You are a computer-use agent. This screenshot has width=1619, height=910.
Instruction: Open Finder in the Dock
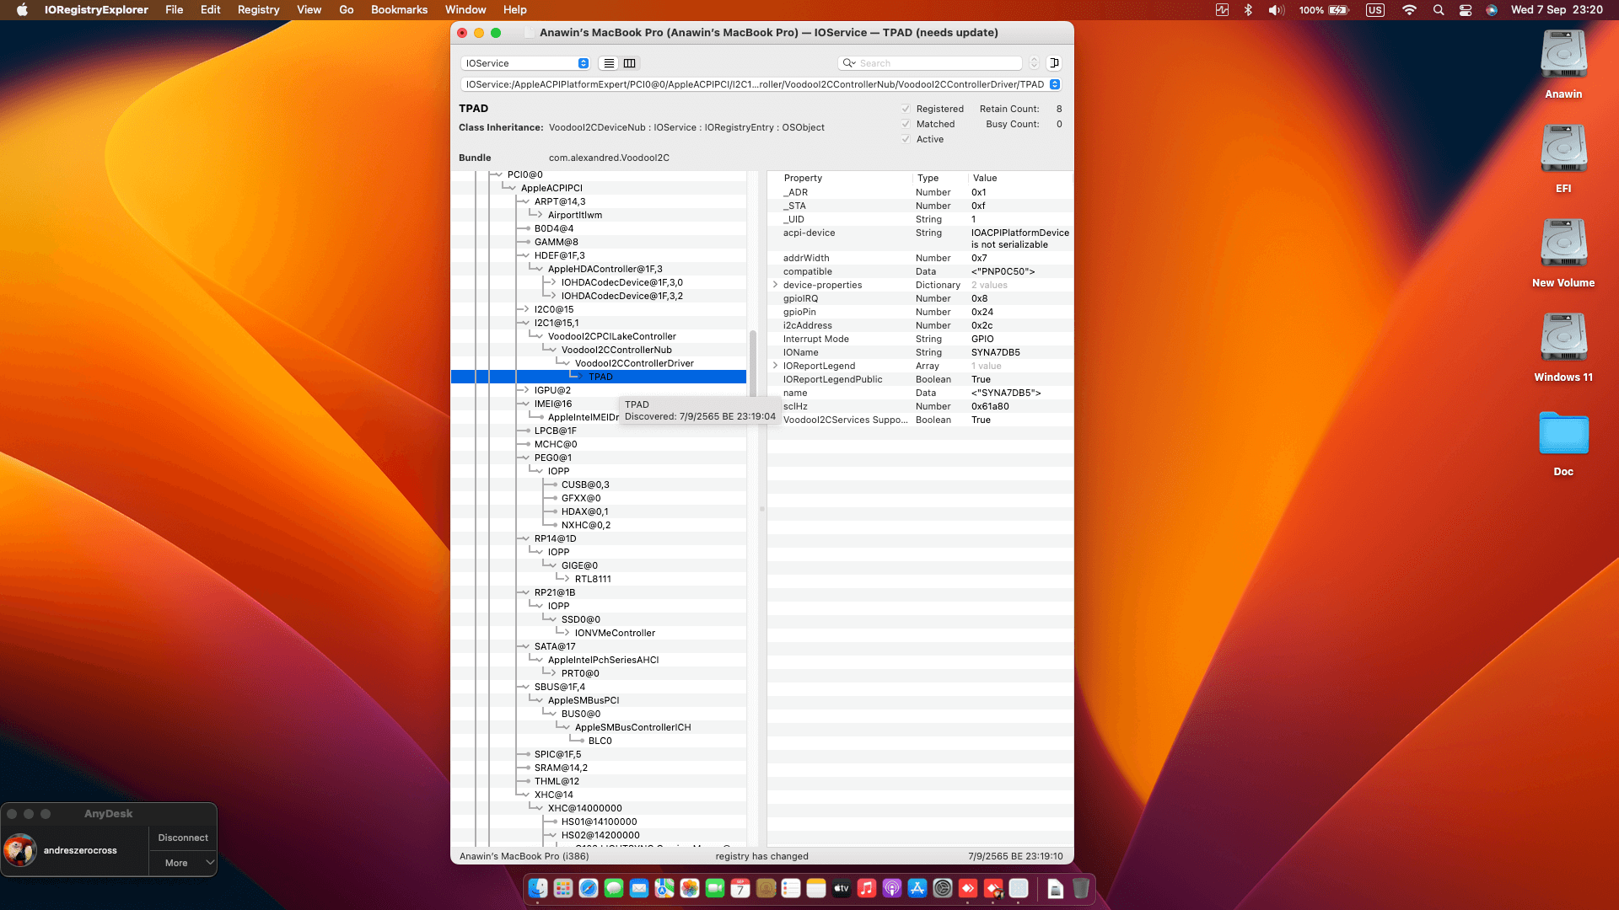coord(538,888)
